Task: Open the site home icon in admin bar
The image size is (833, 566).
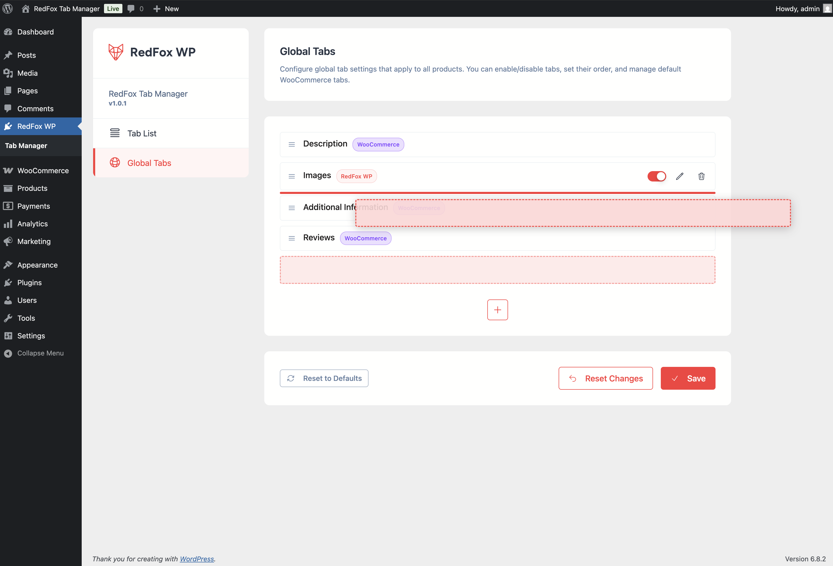Action: click(x=25, y=9)
